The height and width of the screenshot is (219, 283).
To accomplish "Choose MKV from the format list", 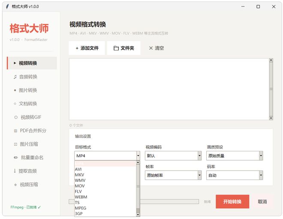I will pos(105,175).
